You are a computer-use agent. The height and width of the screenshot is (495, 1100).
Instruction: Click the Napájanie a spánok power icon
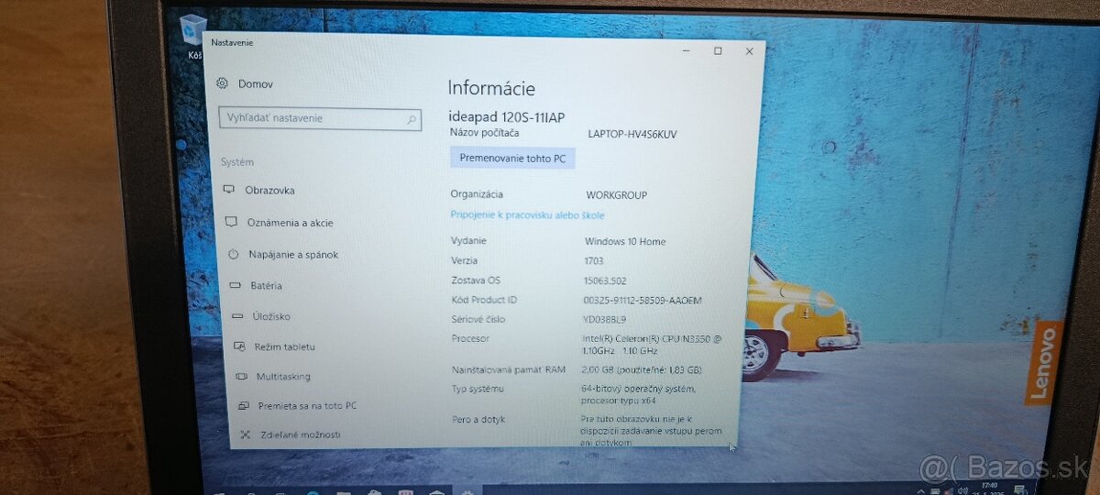click(x=233, y=255)
